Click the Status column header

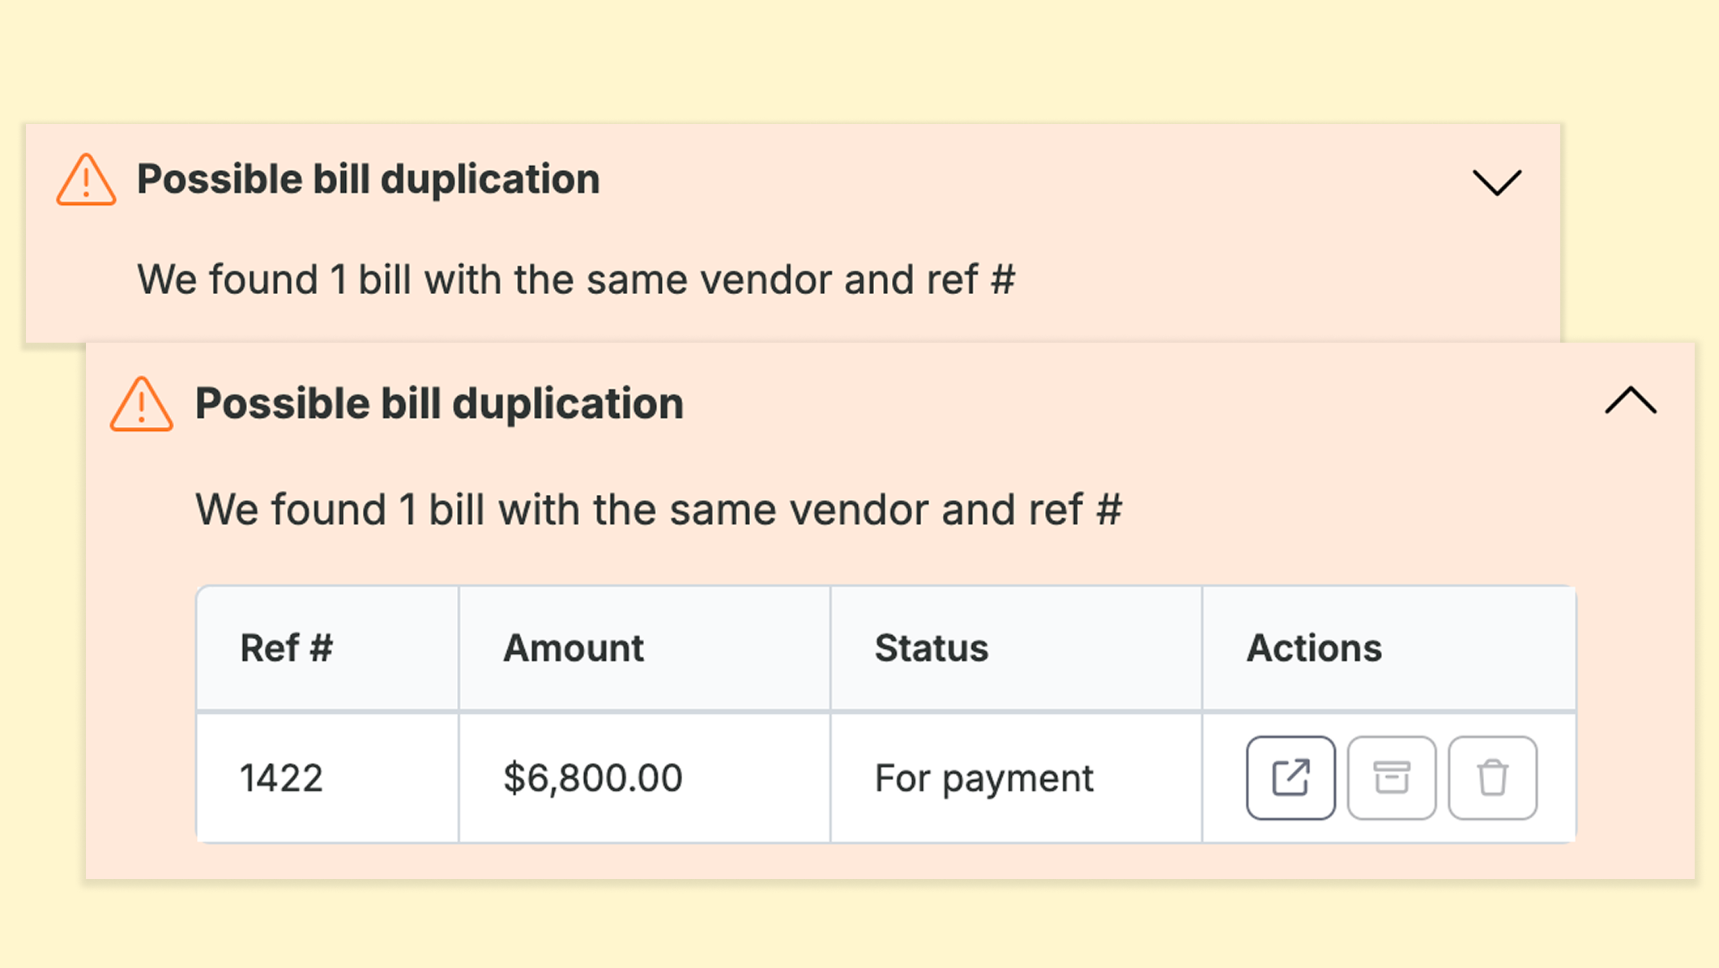pos(931,648)
